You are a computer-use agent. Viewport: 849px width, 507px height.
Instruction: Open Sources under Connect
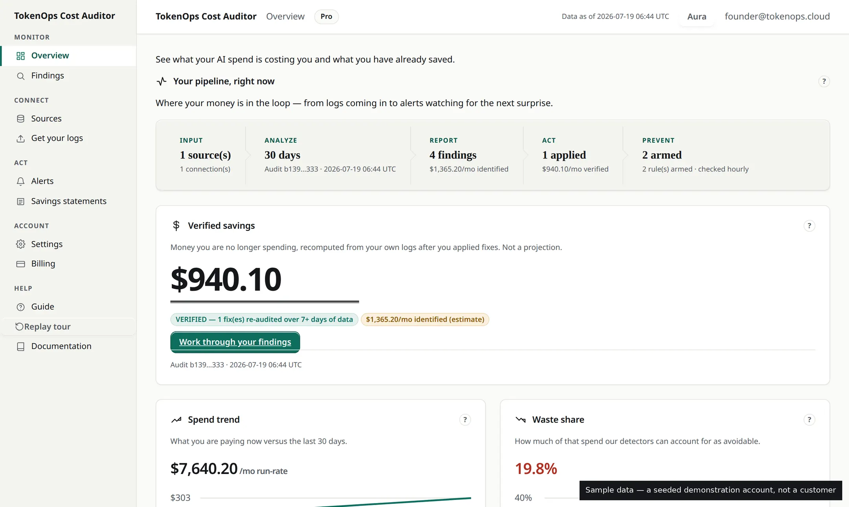[x=68, y=119]
